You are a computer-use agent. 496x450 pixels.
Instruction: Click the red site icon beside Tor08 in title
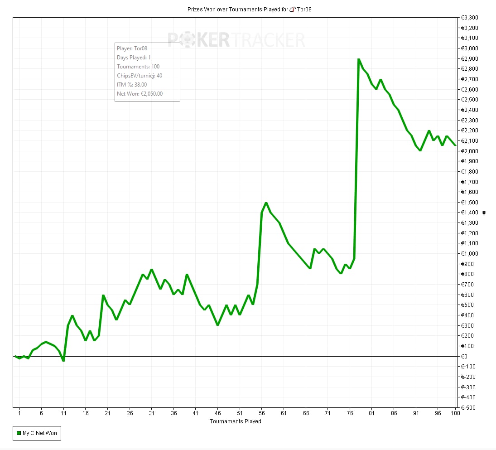pos(293,10)
